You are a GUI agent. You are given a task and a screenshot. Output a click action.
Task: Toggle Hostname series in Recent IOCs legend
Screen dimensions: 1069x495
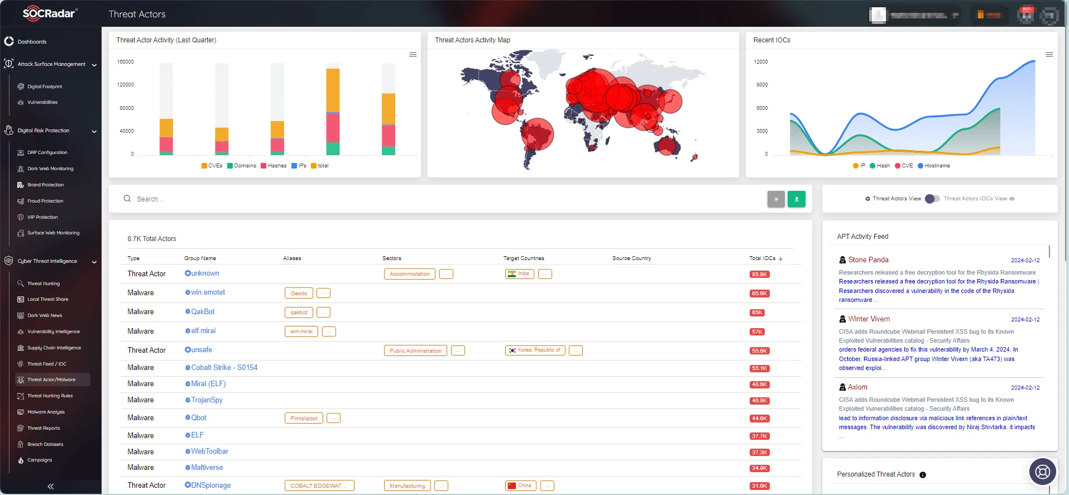[934, 166]
